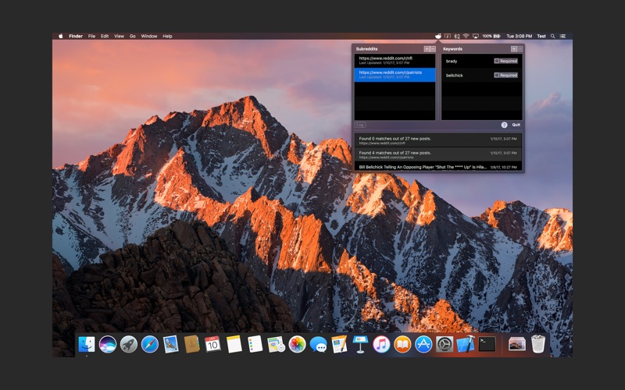Open the Finder menu in menu bar
625x390 pixels.
[x=76, y=36]
